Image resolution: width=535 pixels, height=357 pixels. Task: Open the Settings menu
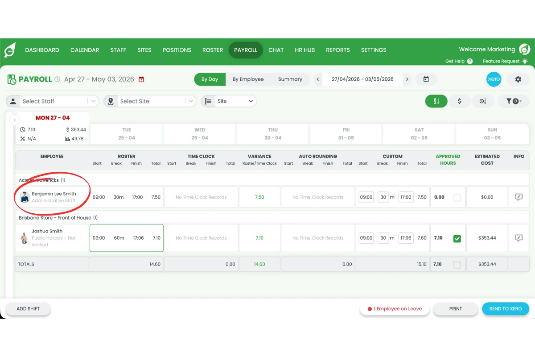click(x=374, y=50)
